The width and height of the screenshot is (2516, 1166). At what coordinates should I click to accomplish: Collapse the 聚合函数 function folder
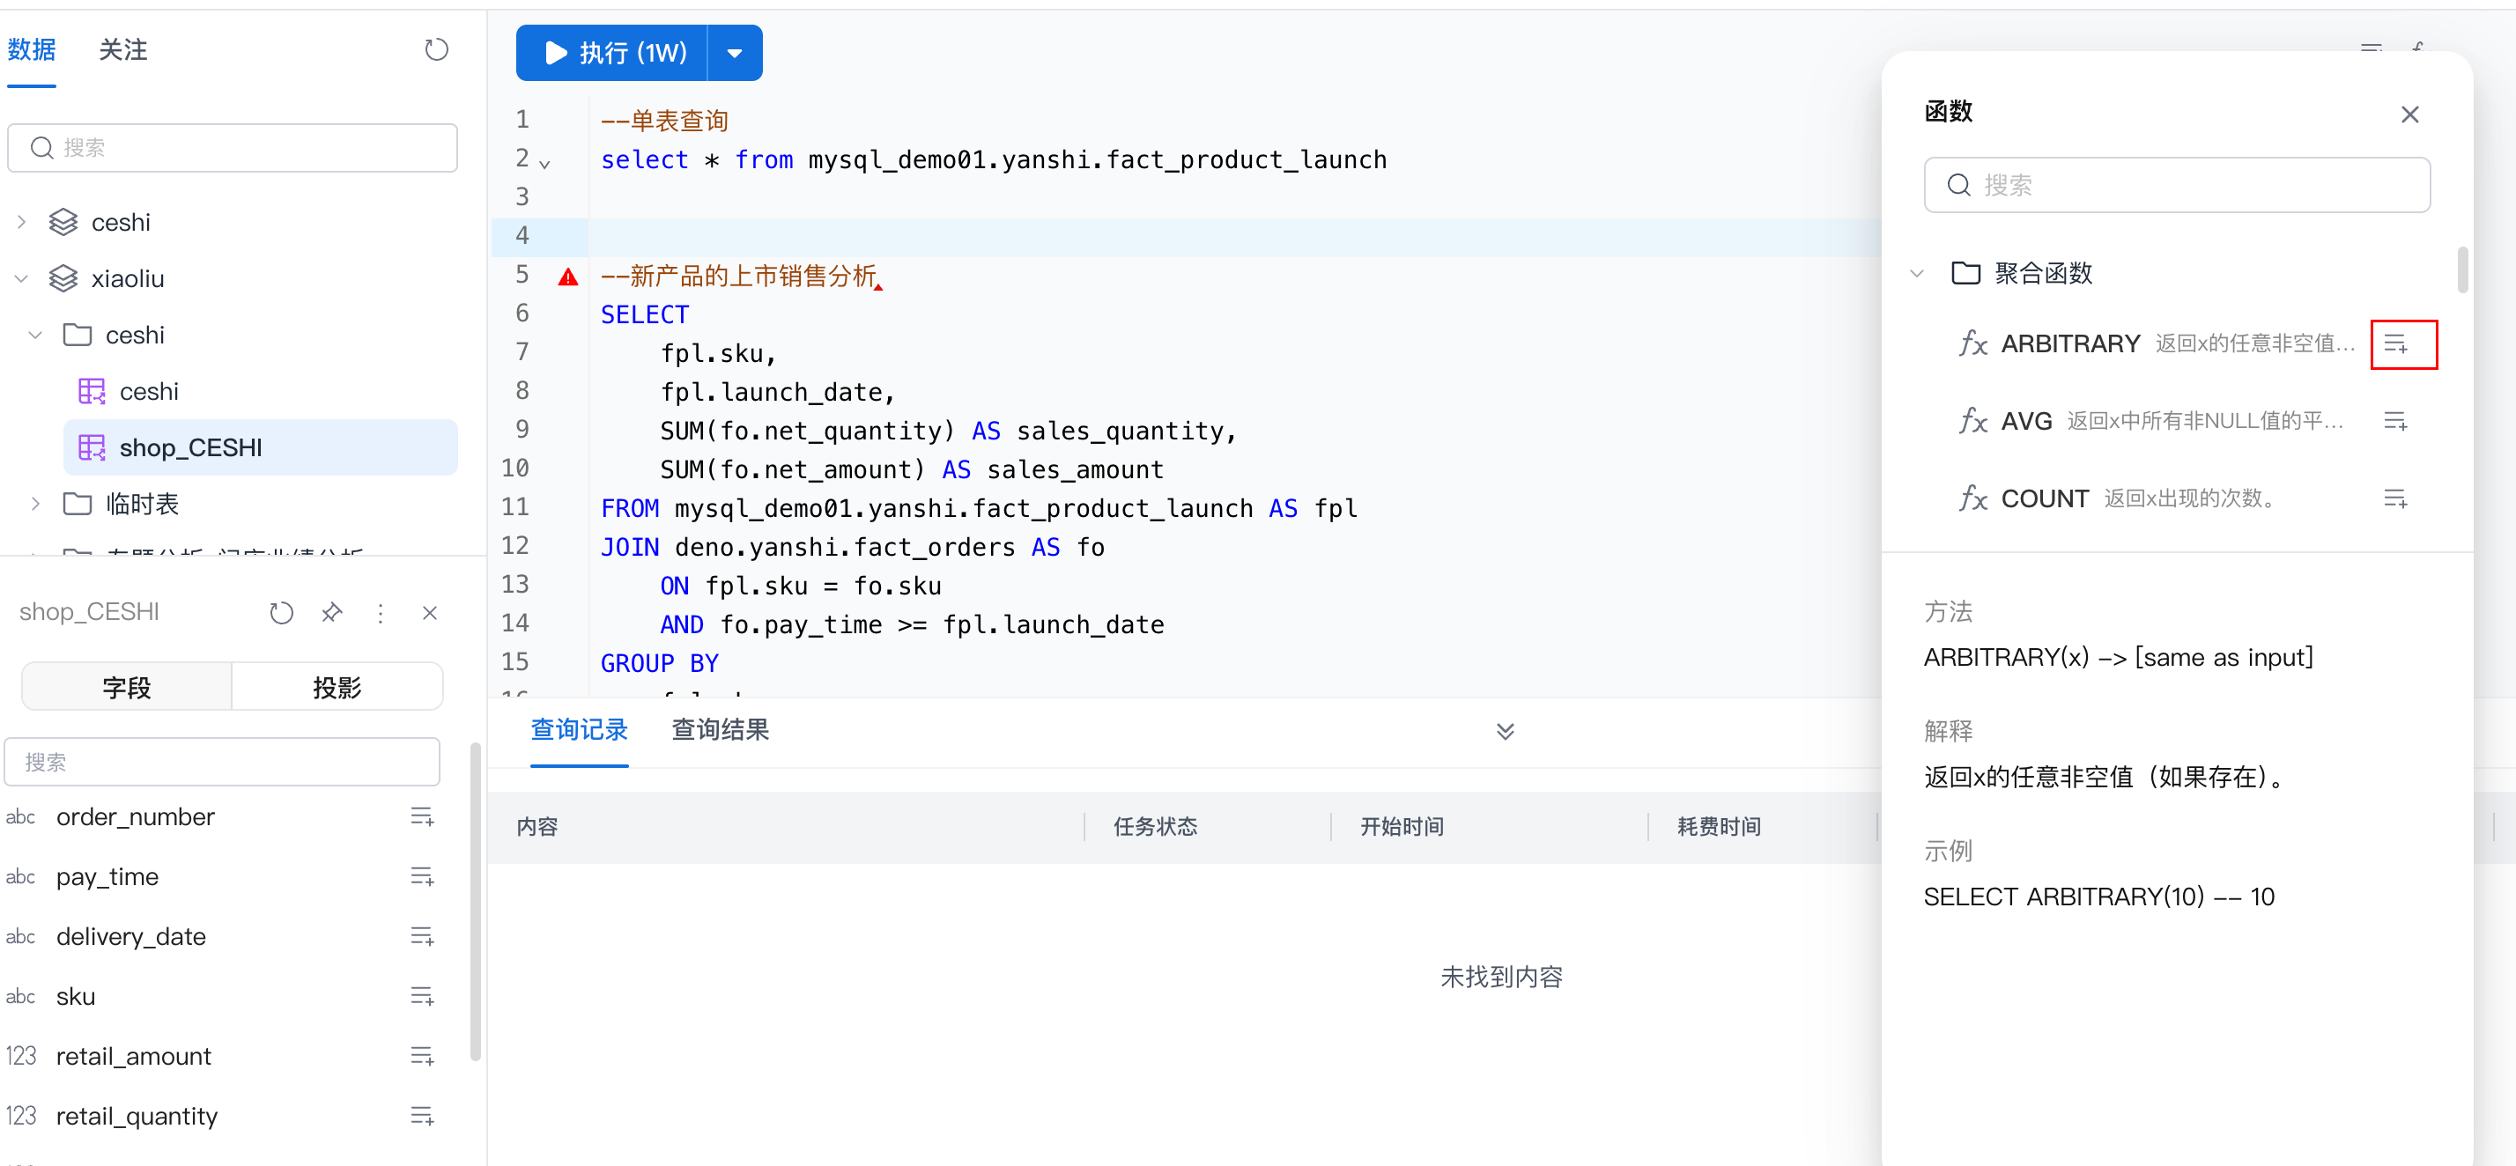(1917, 273)
